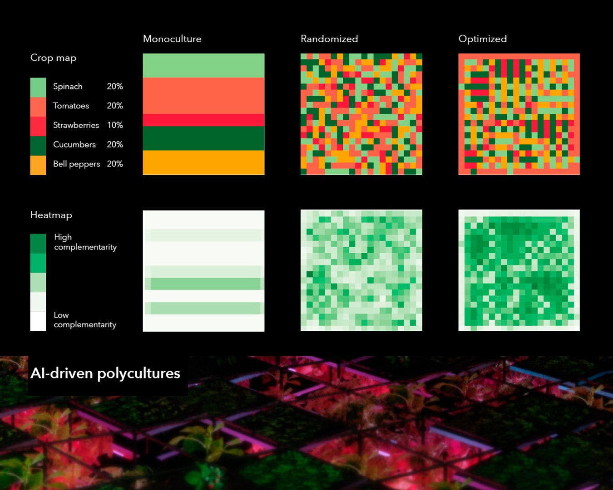Click the white low complementarity legend swatch
This screenshot has height=490, width=613.
(x=38, y=321)
